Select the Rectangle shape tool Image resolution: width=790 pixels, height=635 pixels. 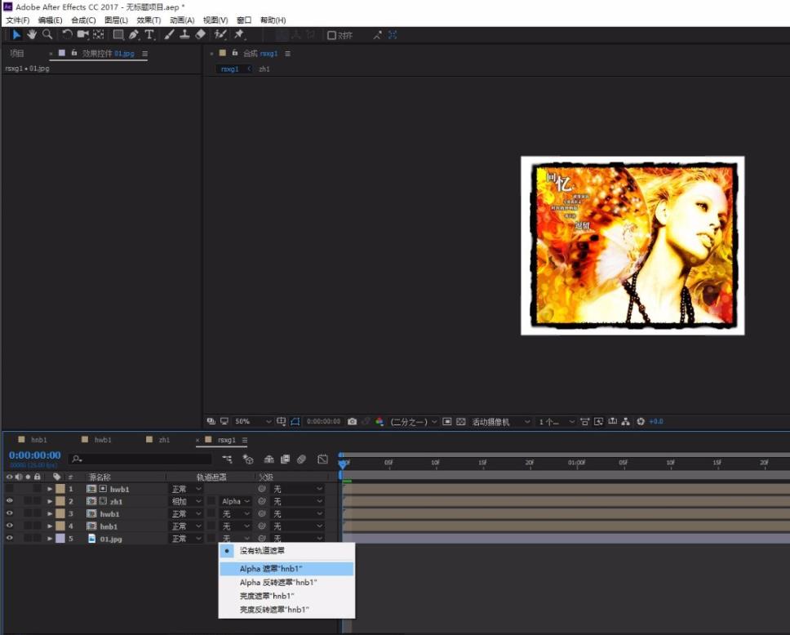pyautogui.click(x=118, y=34)
